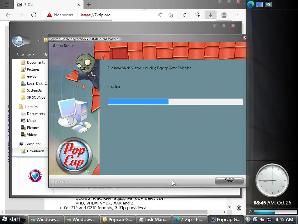The height and width of the screenshot is (224, 298).
Task: Open Collections icon in Edge toolbar
Action: coord(198,15)
